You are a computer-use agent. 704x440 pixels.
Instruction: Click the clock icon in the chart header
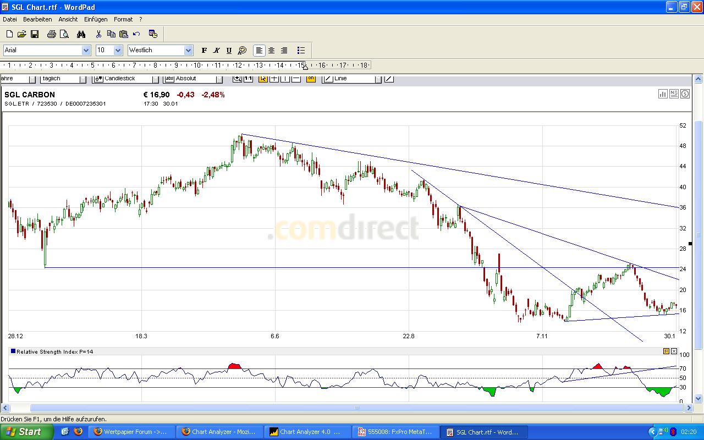(685, 94)
